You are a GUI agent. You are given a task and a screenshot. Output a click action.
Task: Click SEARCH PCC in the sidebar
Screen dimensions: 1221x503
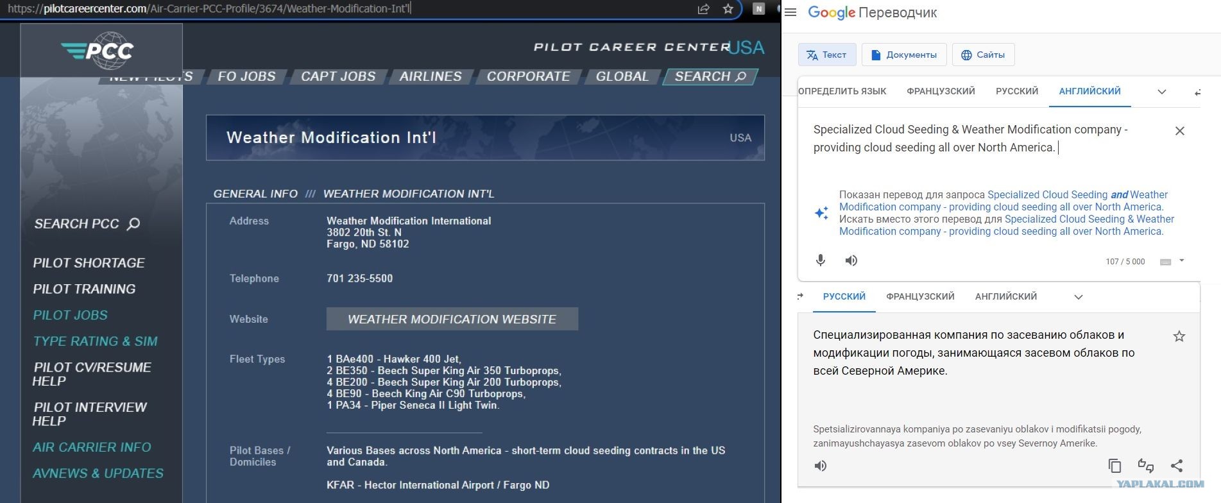point(87,224)
